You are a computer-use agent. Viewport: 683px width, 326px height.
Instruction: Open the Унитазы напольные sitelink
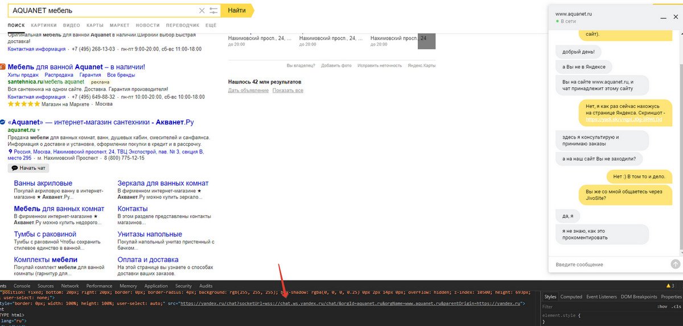click(x=150, y=234)
